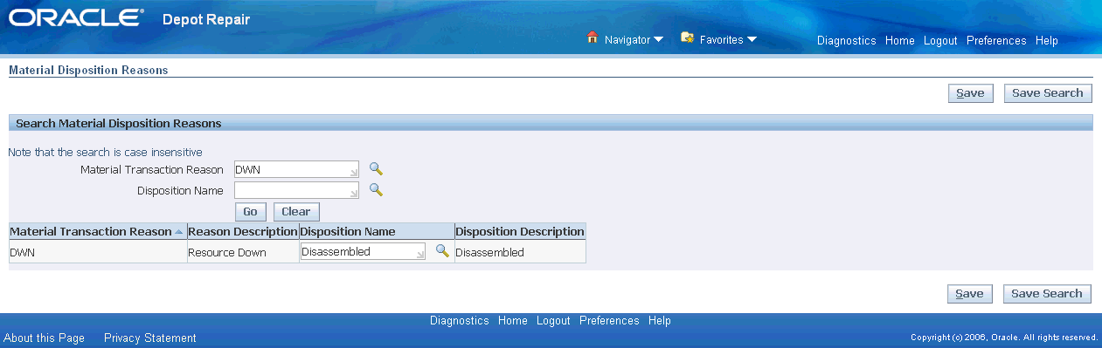The image size is (1102, 348).
Task: Click the top Save Search button
Action: pyautogui.click(x=1048, y=93)
